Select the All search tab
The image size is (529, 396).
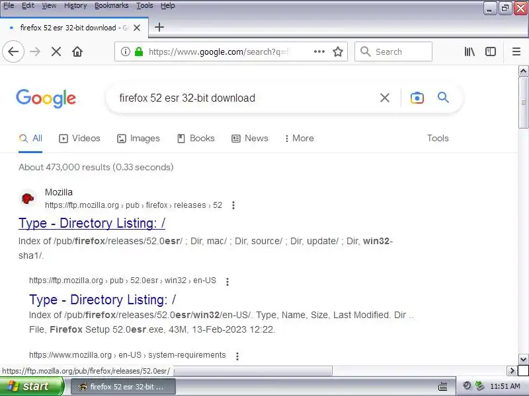click(30, 138)
